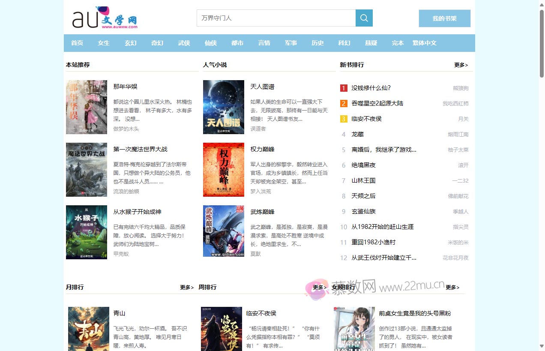
Task: Click 更多 next to 新书排行
Action: 460,65
